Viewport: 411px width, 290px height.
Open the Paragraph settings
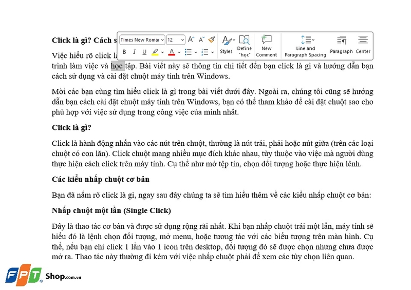pyautogui.click(x=341, y=45)
